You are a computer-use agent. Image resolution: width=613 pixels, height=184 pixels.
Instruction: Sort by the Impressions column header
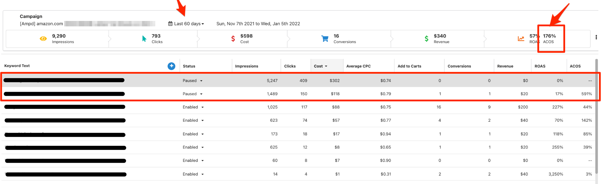click(247, 66)
